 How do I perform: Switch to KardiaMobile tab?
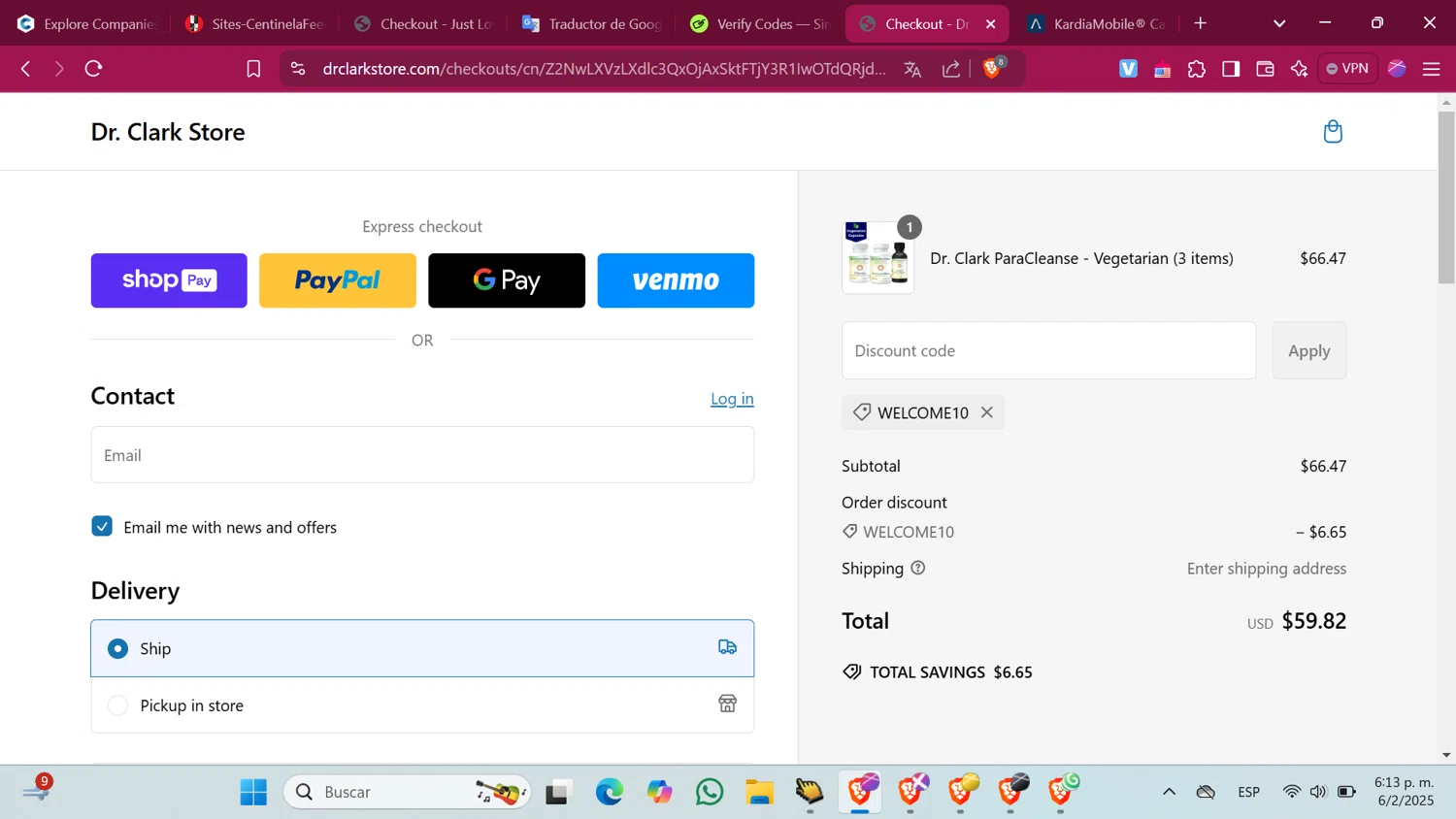tap(1097, 23)
